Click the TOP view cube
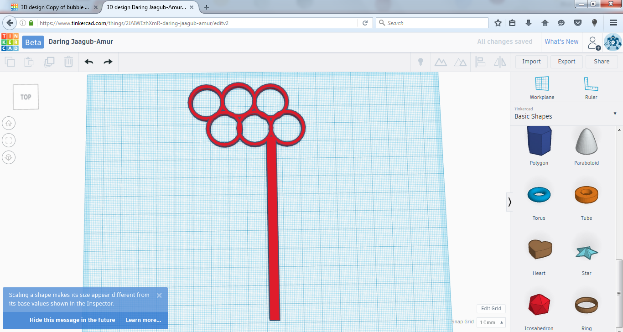Viewport: 623px width, 332px height. (x=26, y=97)
